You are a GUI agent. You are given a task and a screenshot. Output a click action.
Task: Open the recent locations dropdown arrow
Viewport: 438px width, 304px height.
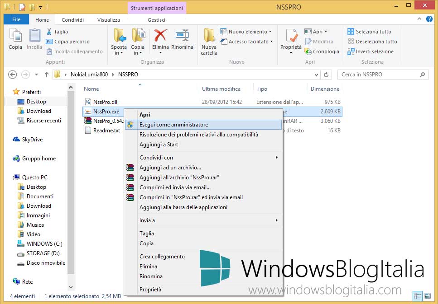click(36, 75)
